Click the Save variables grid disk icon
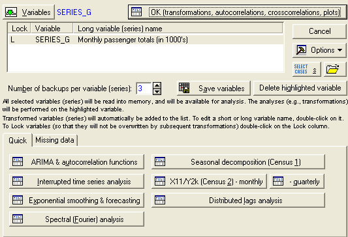The width and height of the screenshot is (348, 237). coord(184,88)
